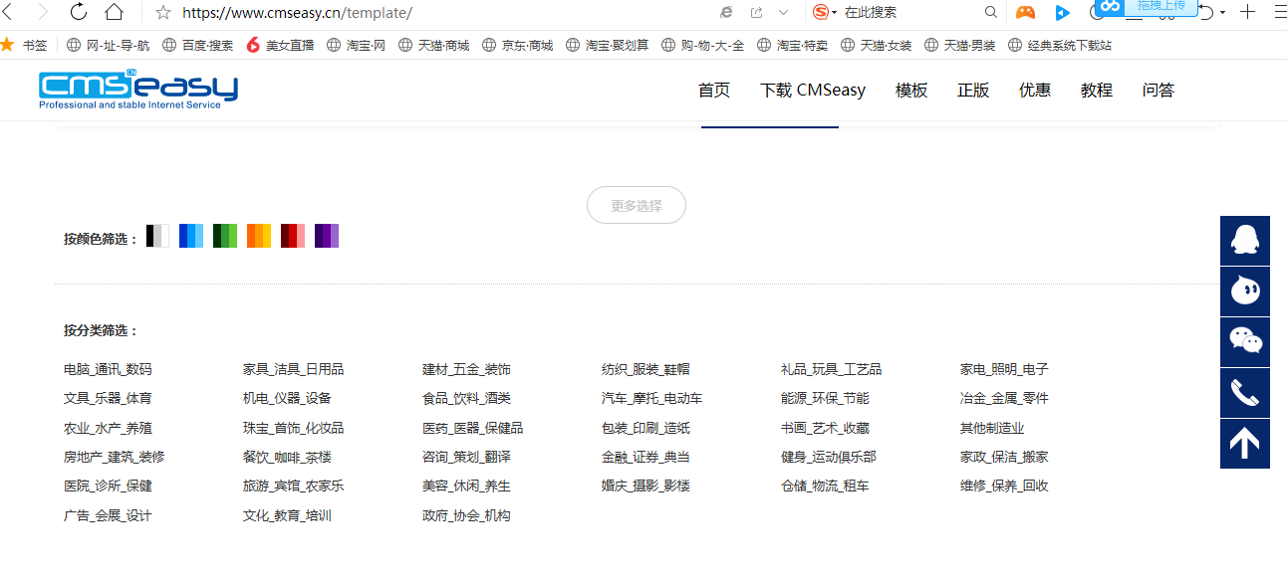This screenshot has height=585, width=1287.
Task: Expand the dropdown arrow next to share icon
Action: [x=783, y=12]
